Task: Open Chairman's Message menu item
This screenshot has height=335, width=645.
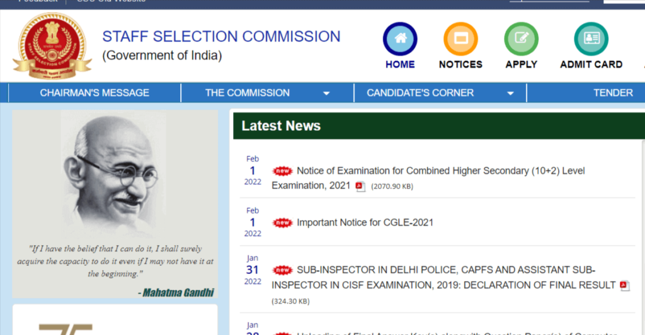Action: click(x=94, y=93)
